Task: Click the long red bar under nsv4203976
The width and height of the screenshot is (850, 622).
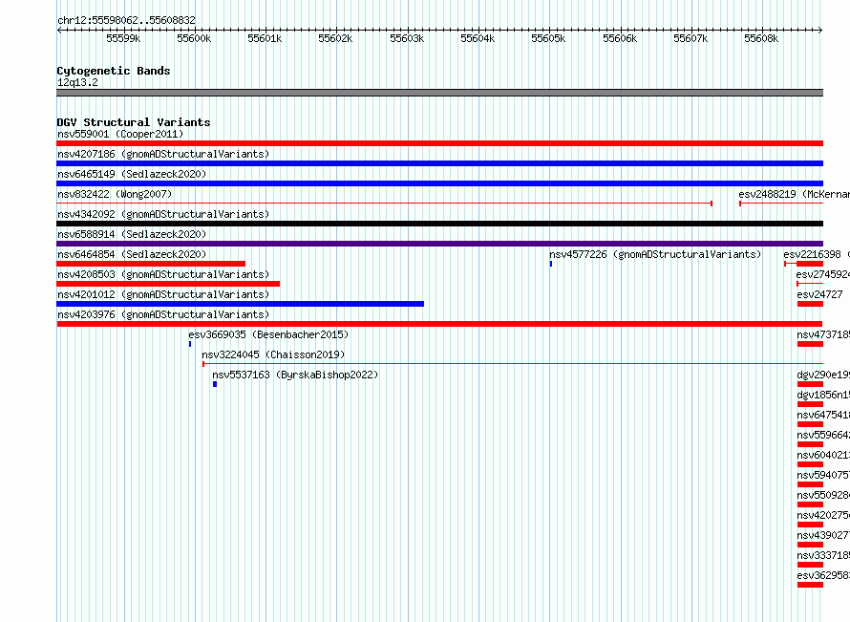Action: pyautogui.click(x=439, y=324)
